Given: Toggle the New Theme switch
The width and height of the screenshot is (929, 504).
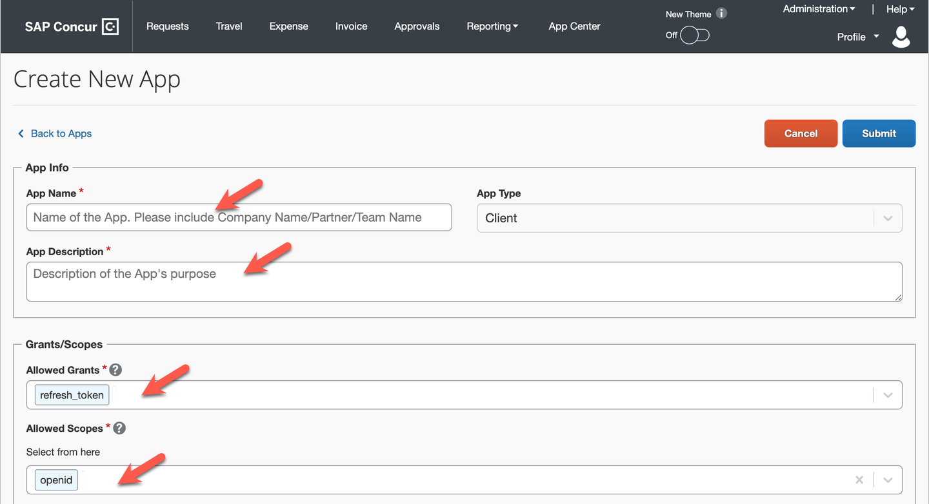Looking at the screenshot, I should pyautogui.click(x=695, y=35).
